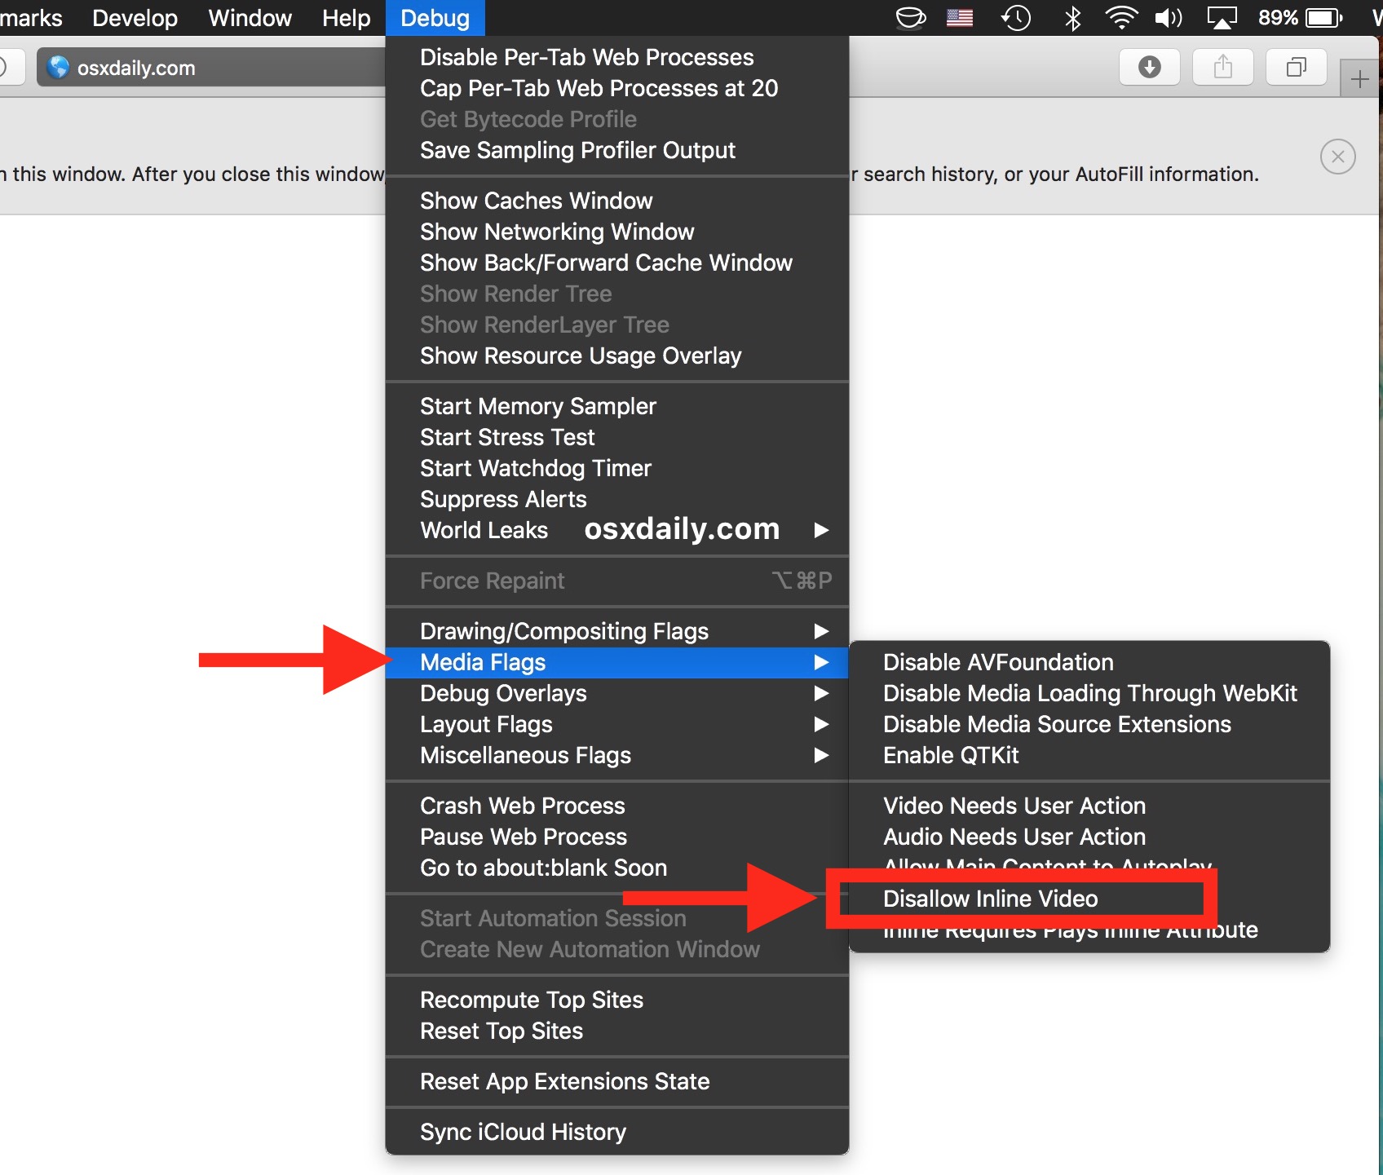This screenshot has width=1383, height=1175.
Task: Click the volume speaker icon
Action: click(x=1169, y=18)
